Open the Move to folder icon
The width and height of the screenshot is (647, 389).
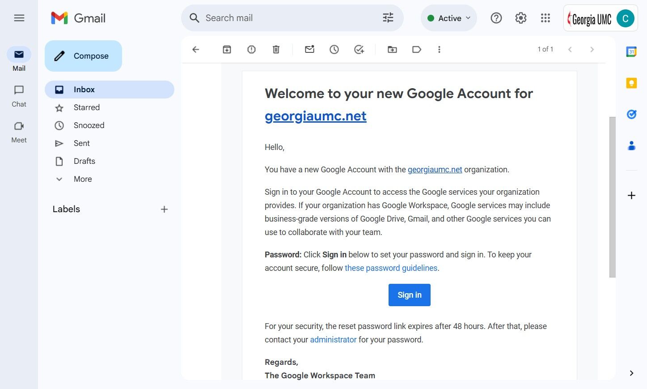click(392, 50)
